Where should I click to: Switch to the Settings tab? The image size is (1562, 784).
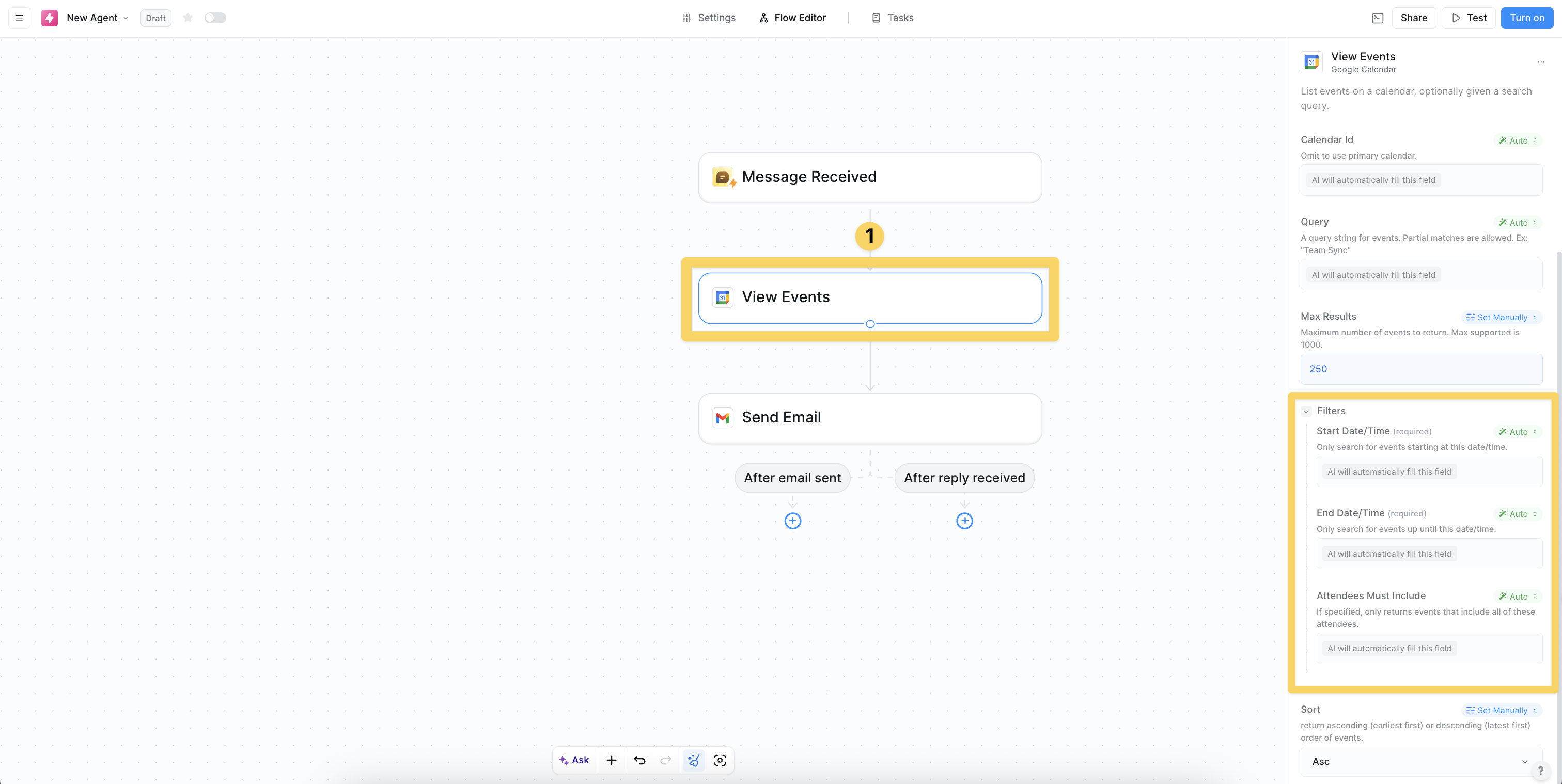(x=708, y=18)
